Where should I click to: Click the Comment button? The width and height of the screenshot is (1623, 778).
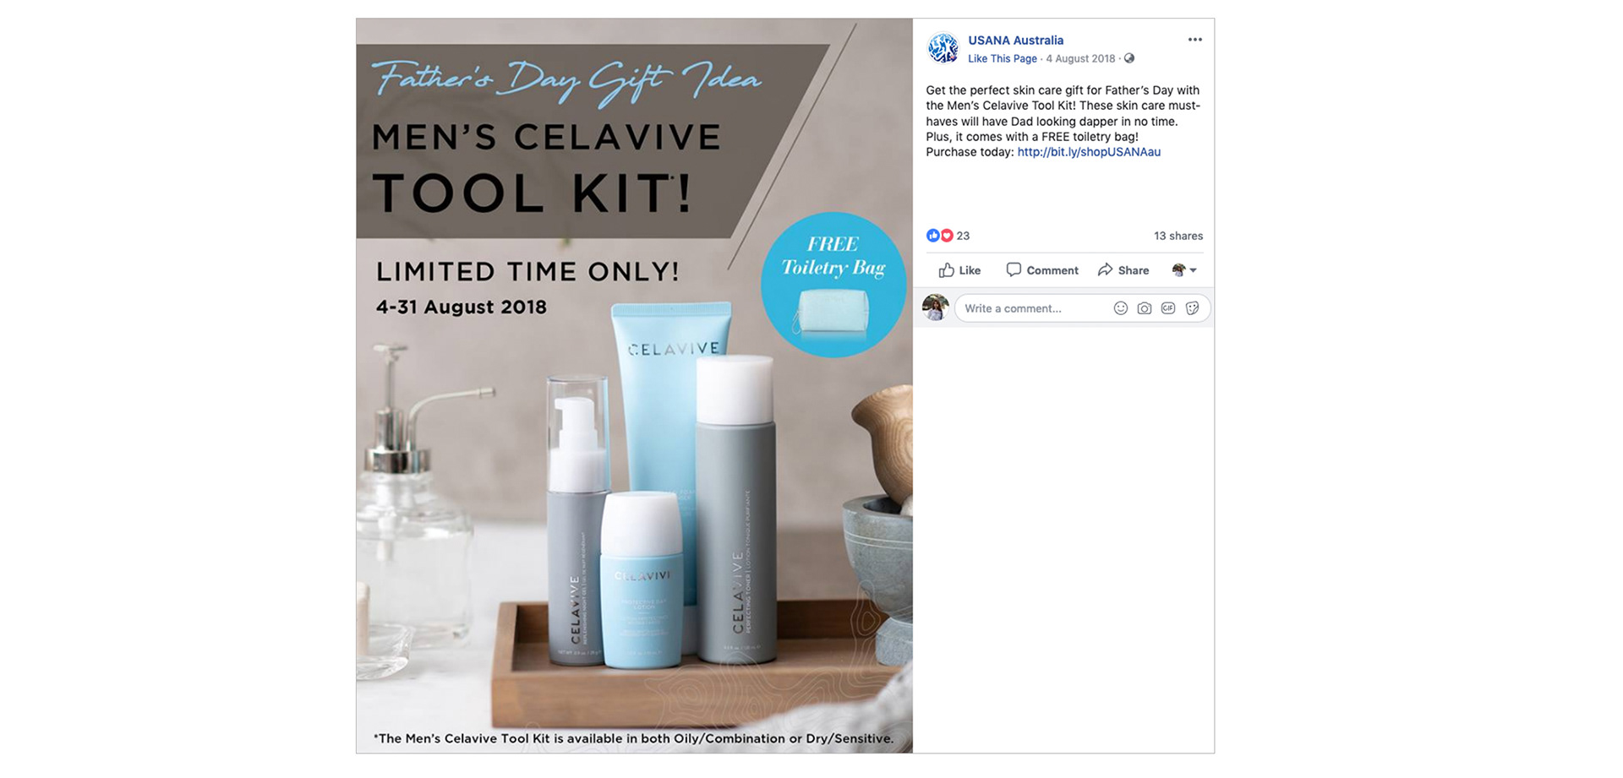1042,270
